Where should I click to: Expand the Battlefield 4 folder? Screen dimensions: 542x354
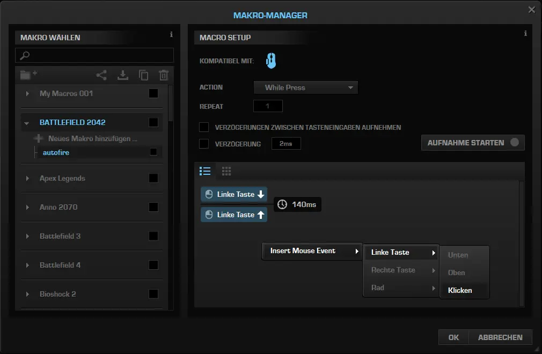click(x=27, y=265)
